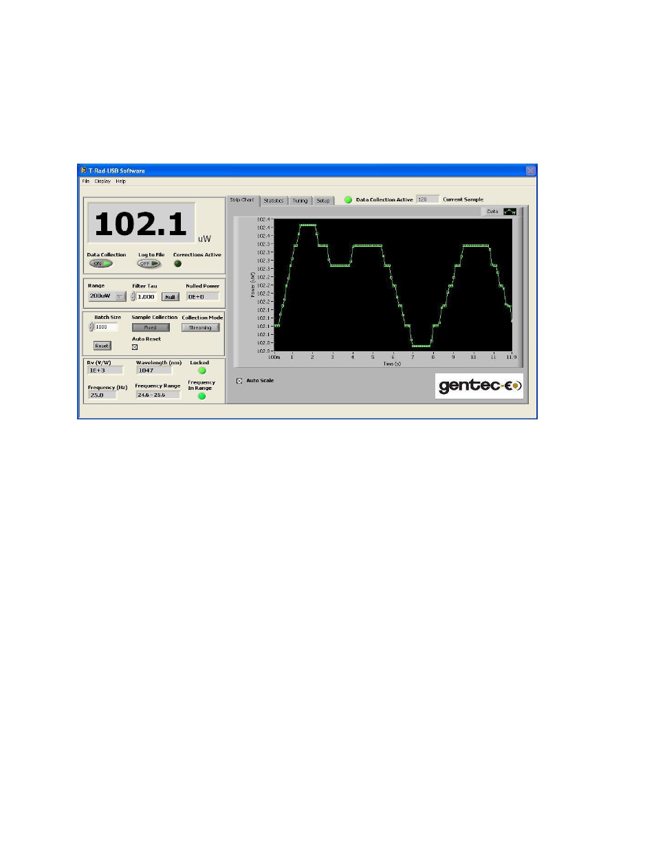Click the Corrections Active indicator LED
Screen dimensions: 656x849
(x=178, y=263)
